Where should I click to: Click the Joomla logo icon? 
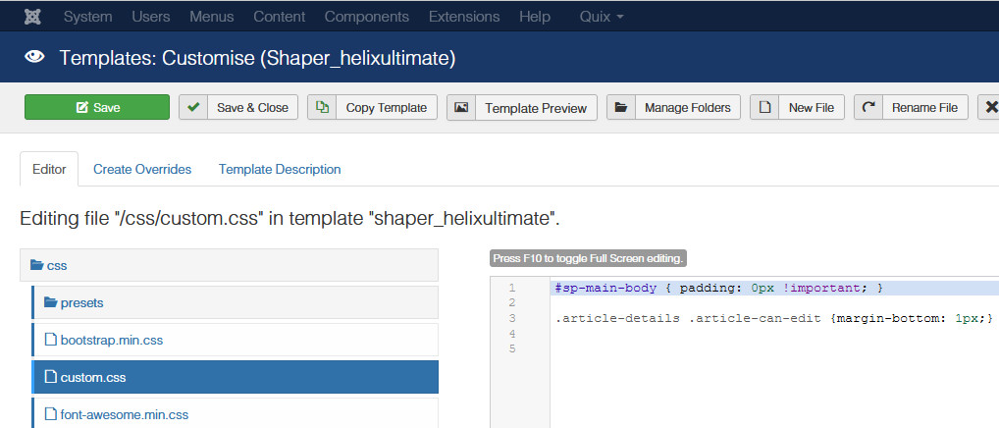(x=33, y=17)
